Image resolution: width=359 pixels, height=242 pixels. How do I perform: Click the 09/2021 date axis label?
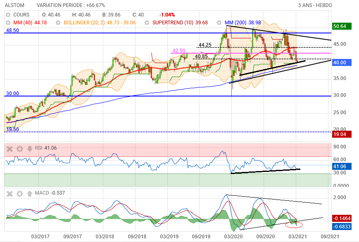click(330, 236)
